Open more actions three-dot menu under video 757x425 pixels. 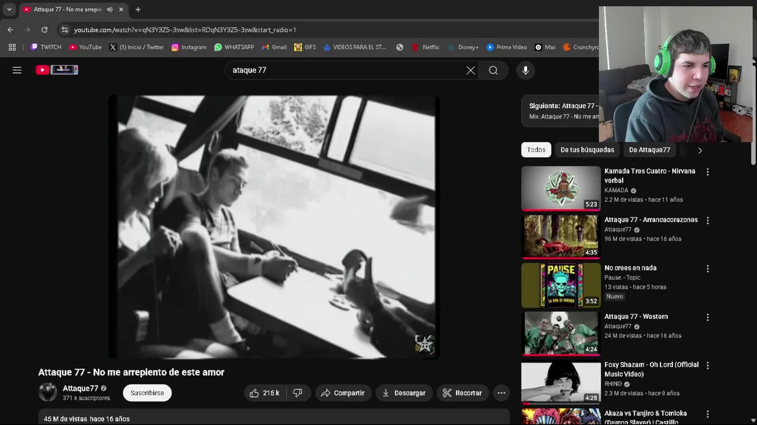click(x=501, y=393)
